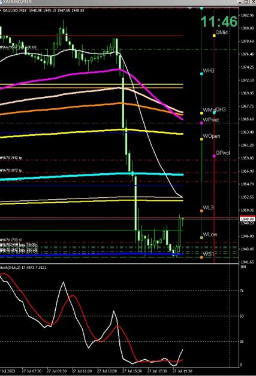Click the WPivot level label
Viewport: 256px width, 376px height.
(x=211, y=120)
